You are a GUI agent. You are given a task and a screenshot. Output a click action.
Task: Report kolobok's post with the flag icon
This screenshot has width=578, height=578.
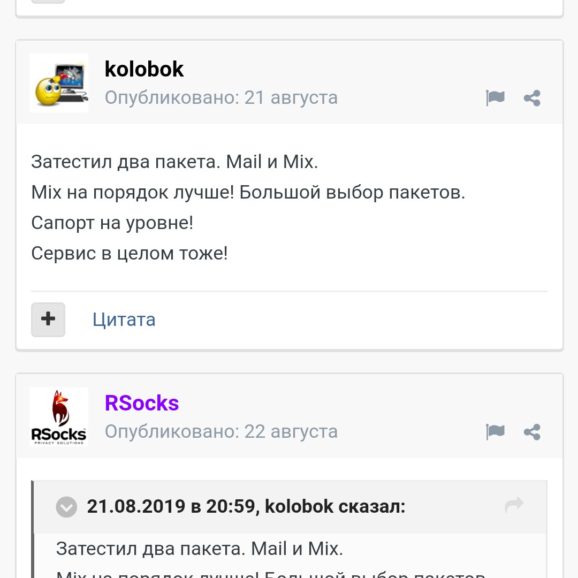pos(495,98)
